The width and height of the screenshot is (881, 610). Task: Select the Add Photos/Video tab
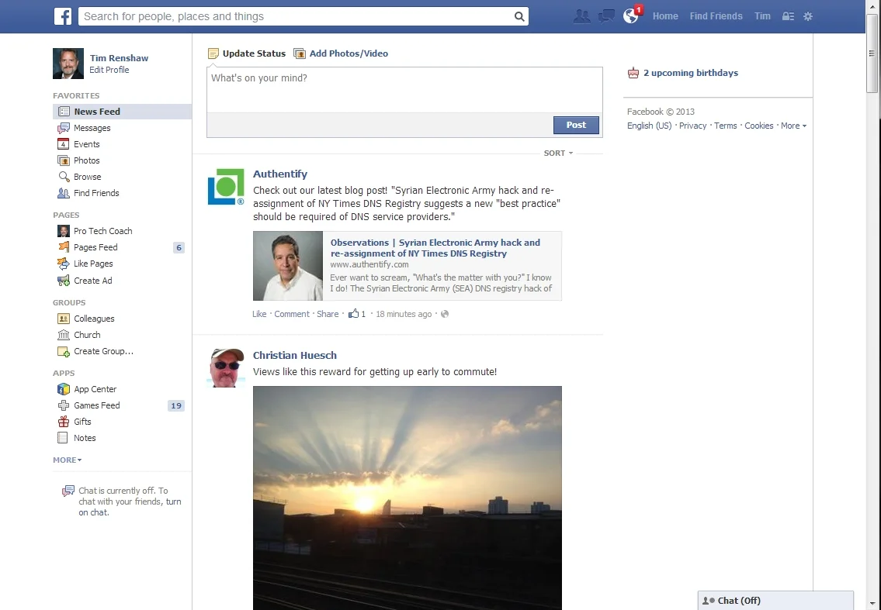coord(341,53)
